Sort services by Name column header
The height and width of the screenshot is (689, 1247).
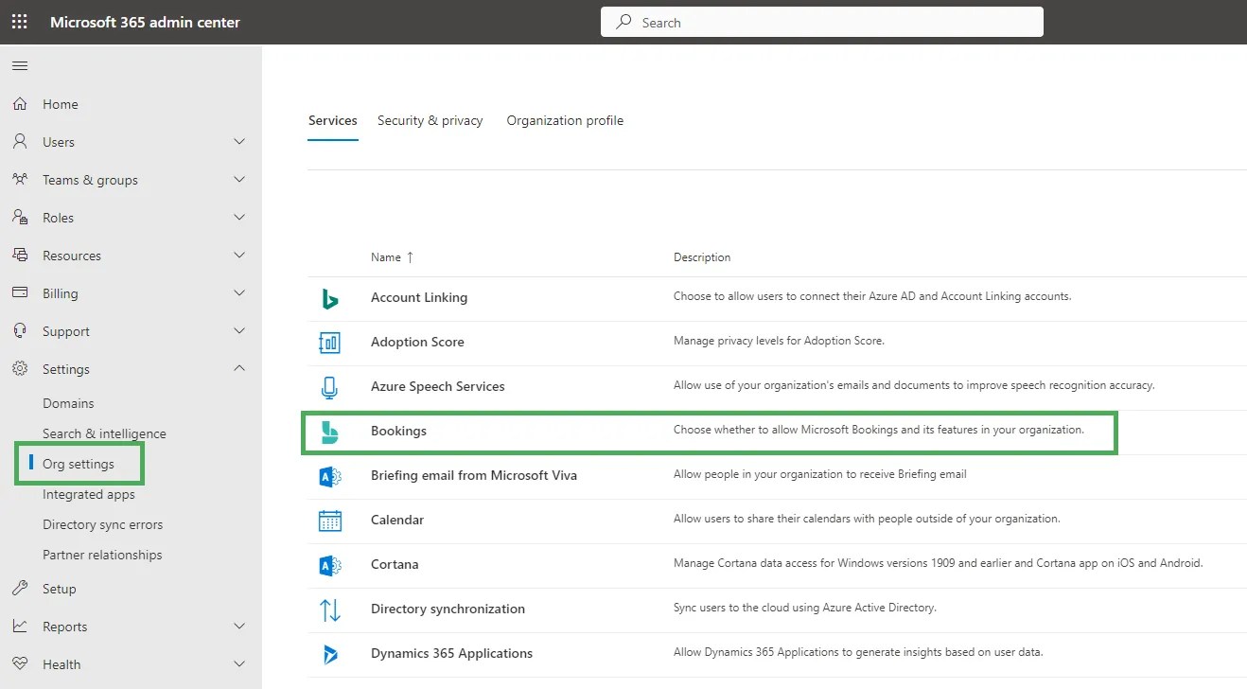387,256
